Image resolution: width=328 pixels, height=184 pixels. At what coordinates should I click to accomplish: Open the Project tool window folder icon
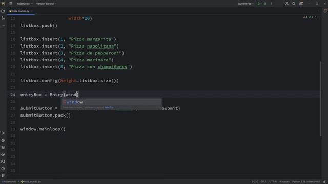[3, 11]
